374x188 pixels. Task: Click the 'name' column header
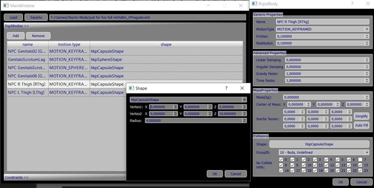pos(27,44)
